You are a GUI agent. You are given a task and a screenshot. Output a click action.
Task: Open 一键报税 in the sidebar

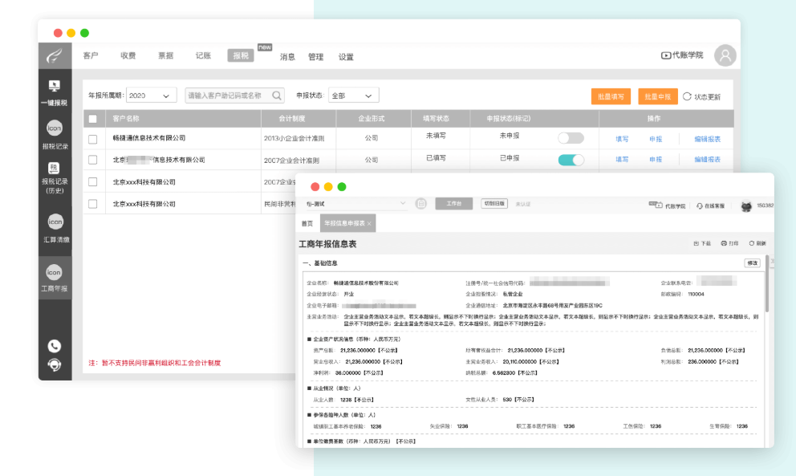click(54, 92)
